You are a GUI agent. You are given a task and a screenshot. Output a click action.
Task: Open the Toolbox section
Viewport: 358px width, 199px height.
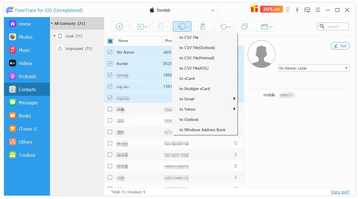27,155
